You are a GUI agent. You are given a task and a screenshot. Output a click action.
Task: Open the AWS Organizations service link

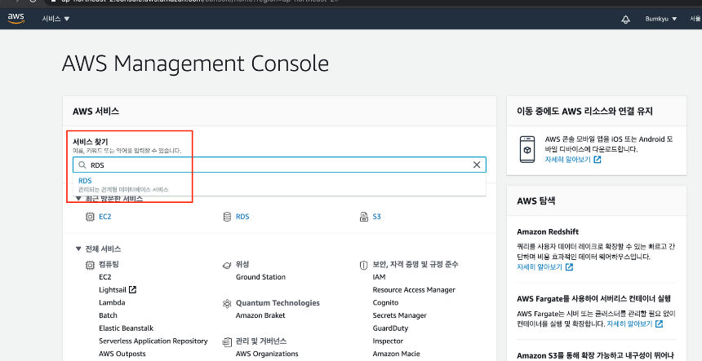267,354
